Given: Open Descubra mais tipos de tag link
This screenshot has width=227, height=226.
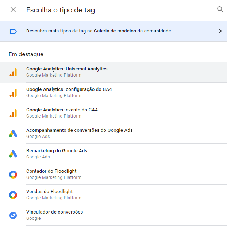Looking at the screenshot, I should [x=99, y=31].
